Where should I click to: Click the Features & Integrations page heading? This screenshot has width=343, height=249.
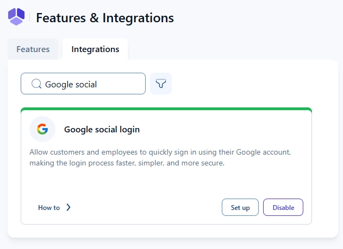(105, 18)
